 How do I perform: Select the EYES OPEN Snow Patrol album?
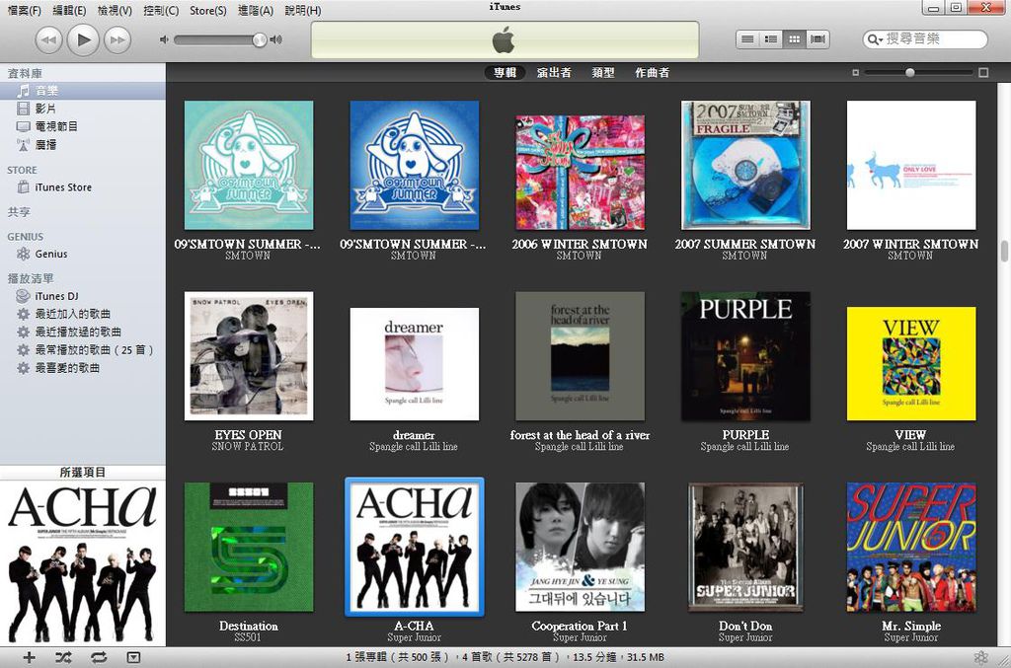coord(249,356)
